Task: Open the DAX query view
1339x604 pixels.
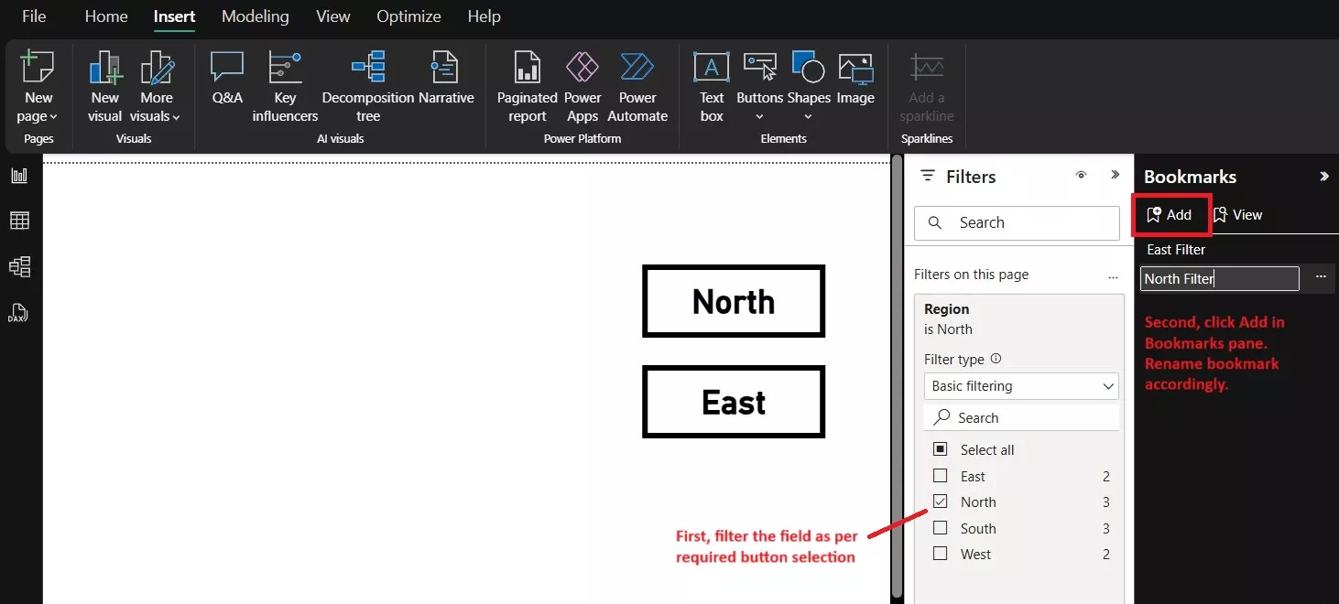Action: click(x=18, y=313)
